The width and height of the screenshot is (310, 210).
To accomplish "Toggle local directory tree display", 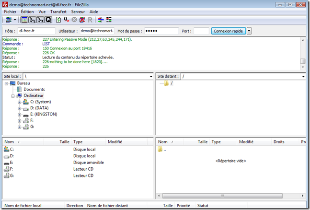I will 32,20.
